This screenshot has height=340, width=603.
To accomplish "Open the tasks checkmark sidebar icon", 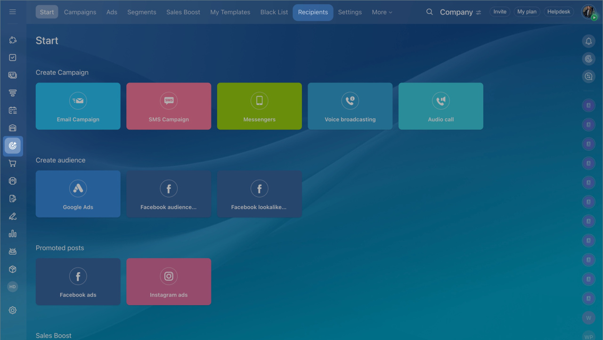I will [13, 57].
